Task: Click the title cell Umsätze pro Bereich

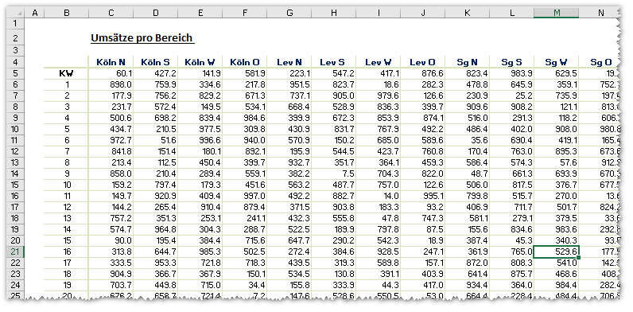Action: tap(142, 38)
